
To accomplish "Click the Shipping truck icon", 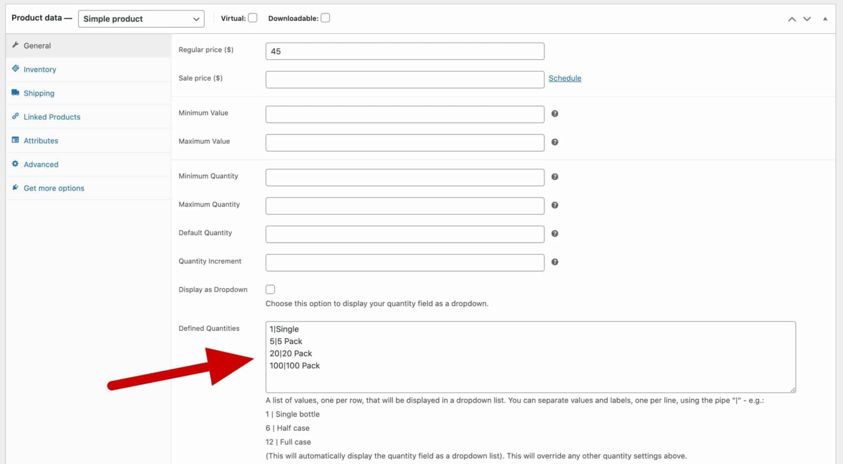I will (15, 92).
